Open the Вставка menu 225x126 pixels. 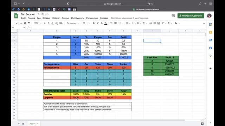pyautogui.click(x=46, y=18)
